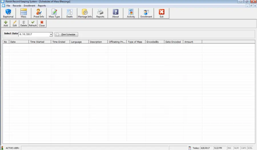Sort by EncodedBy column header
257x150 pixels.
click(x=155, y=42)
